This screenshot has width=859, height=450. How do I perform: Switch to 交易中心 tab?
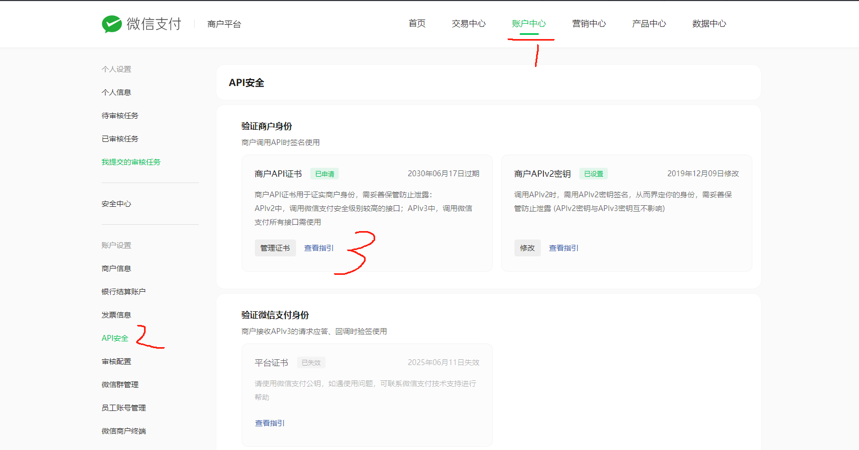click(x=469, y=24)
